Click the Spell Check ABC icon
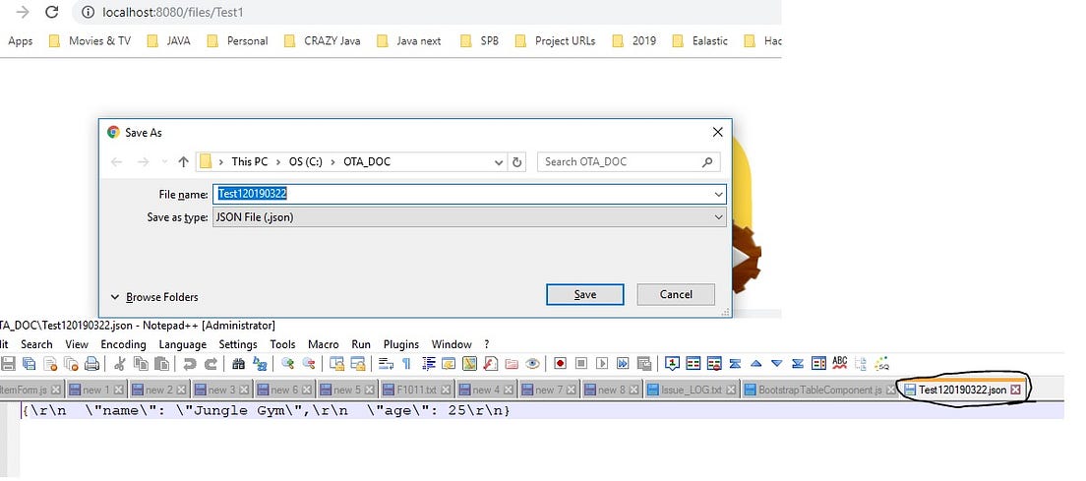The height and width of the screenshot is (481, 1086). point(840,363)
